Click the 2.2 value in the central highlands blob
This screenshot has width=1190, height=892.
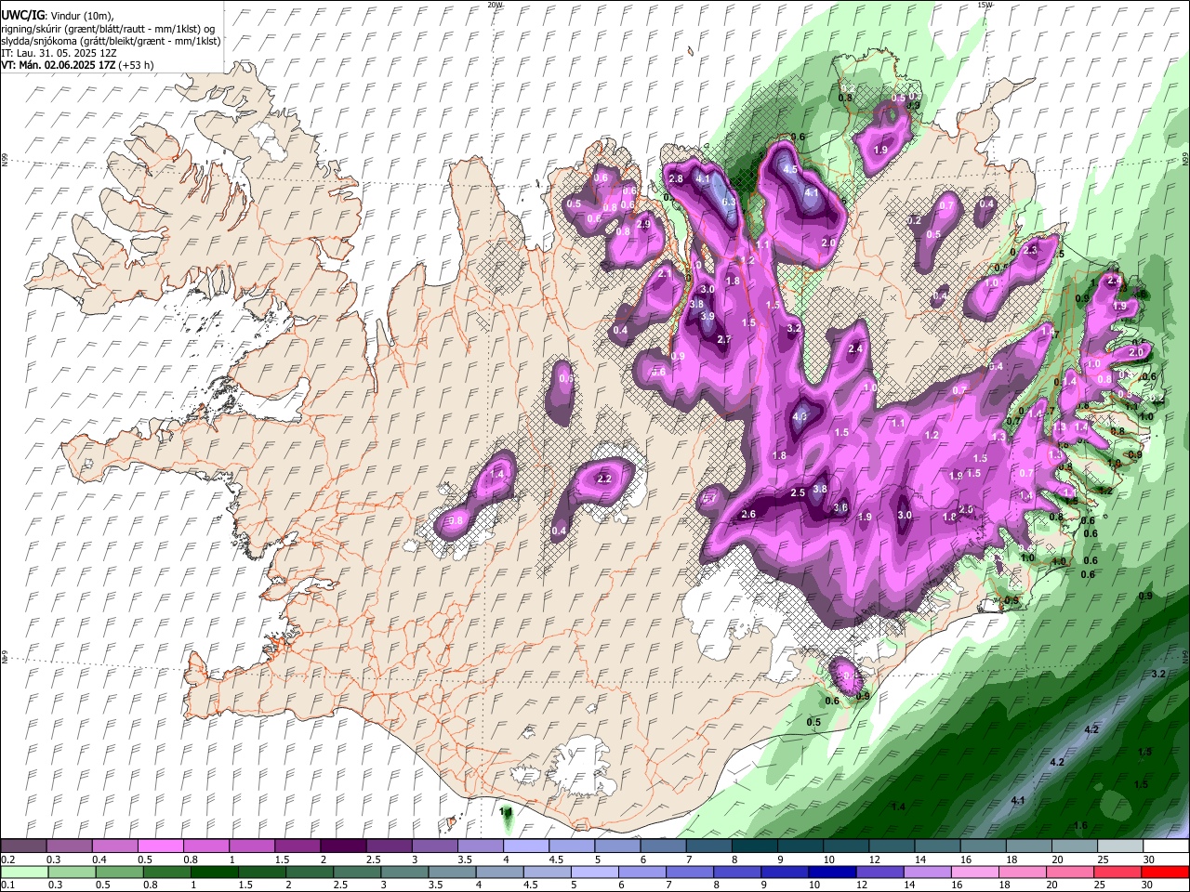tap(604, 479)
